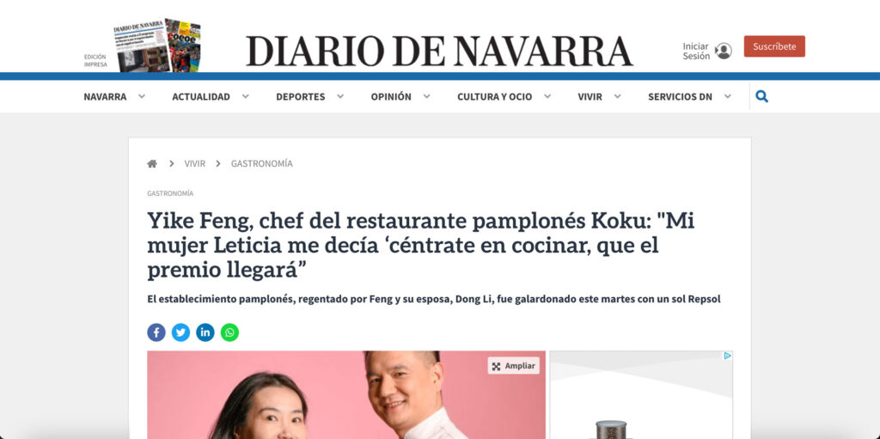Click the red Suscríbete button
This screenshot has width=880, height=439.
tap(774, 46)
